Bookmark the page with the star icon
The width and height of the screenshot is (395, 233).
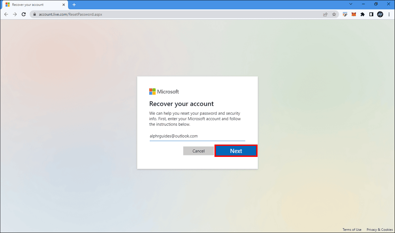pos(334,14)
